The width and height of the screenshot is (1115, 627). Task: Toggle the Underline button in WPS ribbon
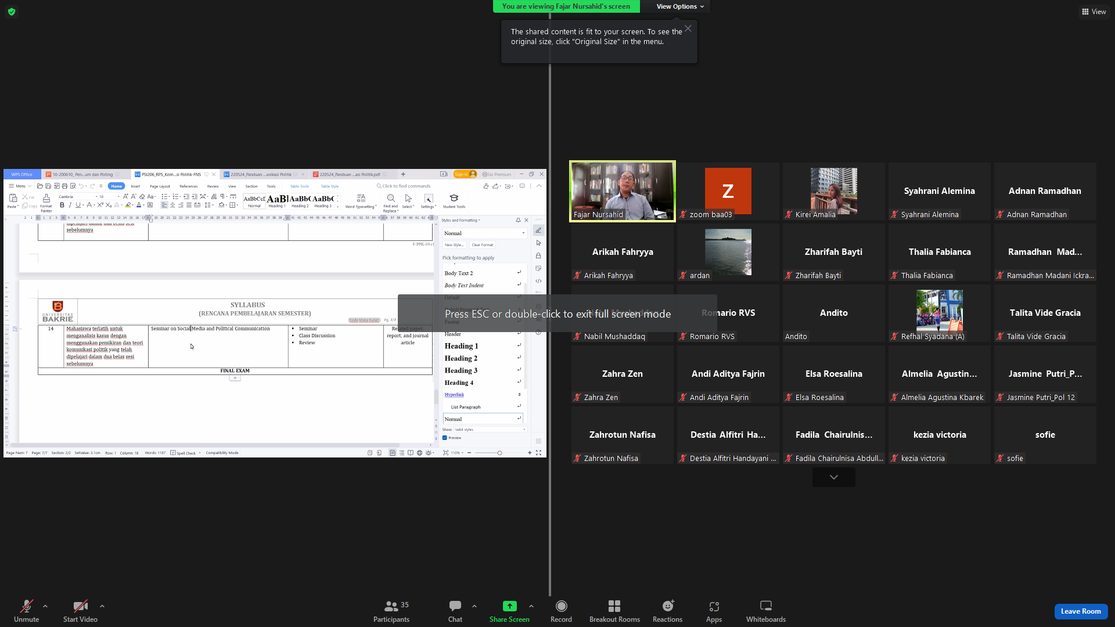pyautogui.click(x=78, y=205)
